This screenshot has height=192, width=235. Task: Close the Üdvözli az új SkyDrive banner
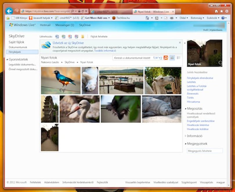180,43
